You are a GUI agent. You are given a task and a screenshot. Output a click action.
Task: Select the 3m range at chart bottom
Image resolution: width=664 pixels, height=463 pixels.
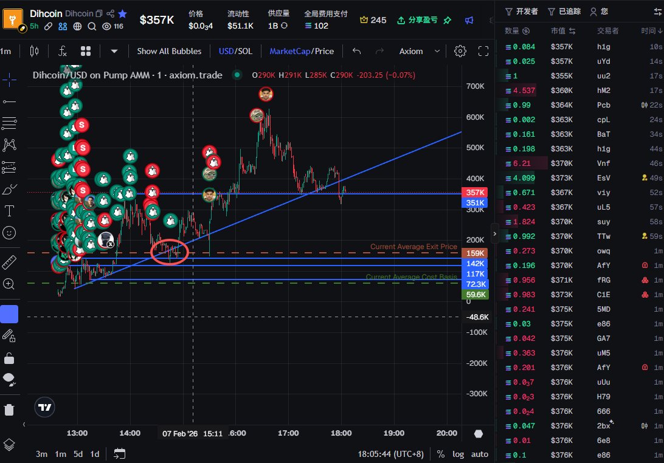pyautogui.click(x=41, y=454)
